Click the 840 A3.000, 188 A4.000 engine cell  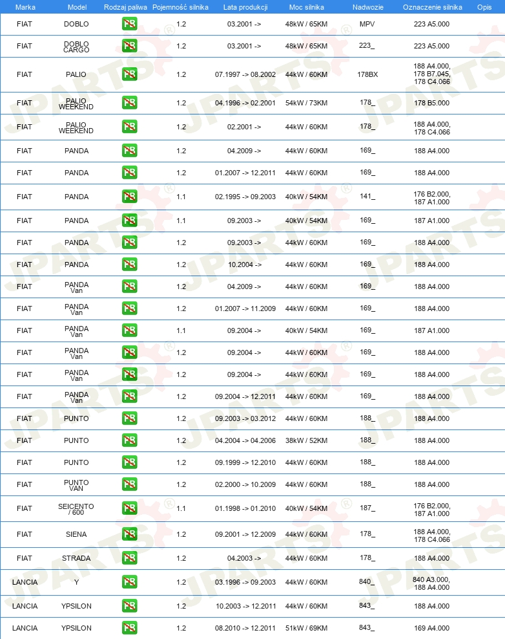[x=431, y=583]
